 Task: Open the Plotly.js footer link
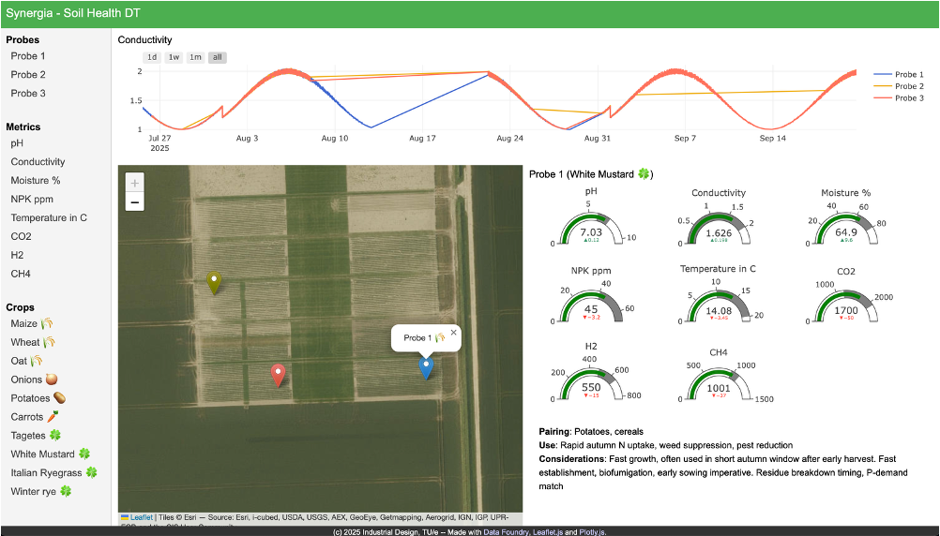[x=592, y=532]
